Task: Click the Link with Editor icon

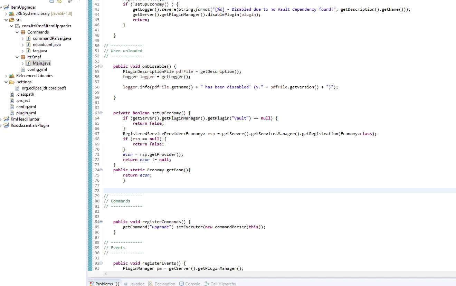Action: (59, 1)
